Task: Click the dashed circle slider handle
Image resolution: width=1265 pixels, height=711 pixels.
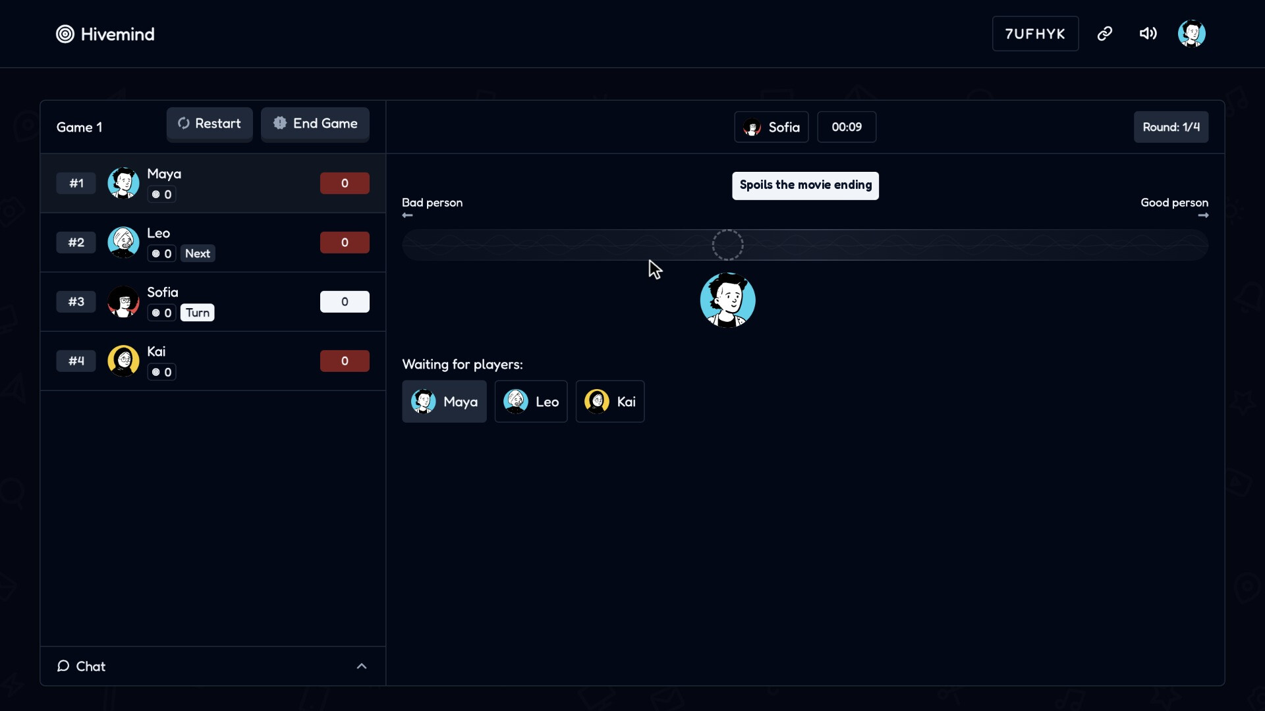Action: click(x=728, y=245)
